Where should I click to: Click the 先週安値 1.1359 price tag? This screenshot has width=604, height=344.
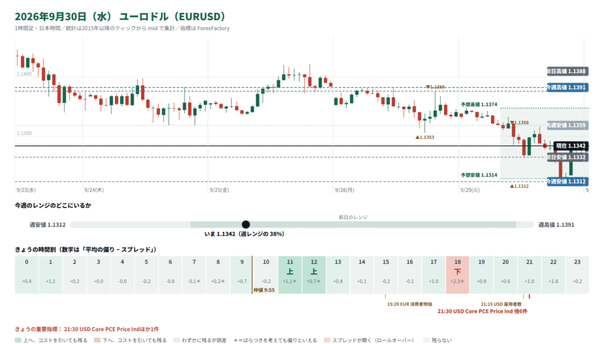tap(567, 125)
